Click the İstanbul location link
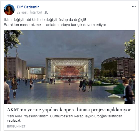 [36, 12]
